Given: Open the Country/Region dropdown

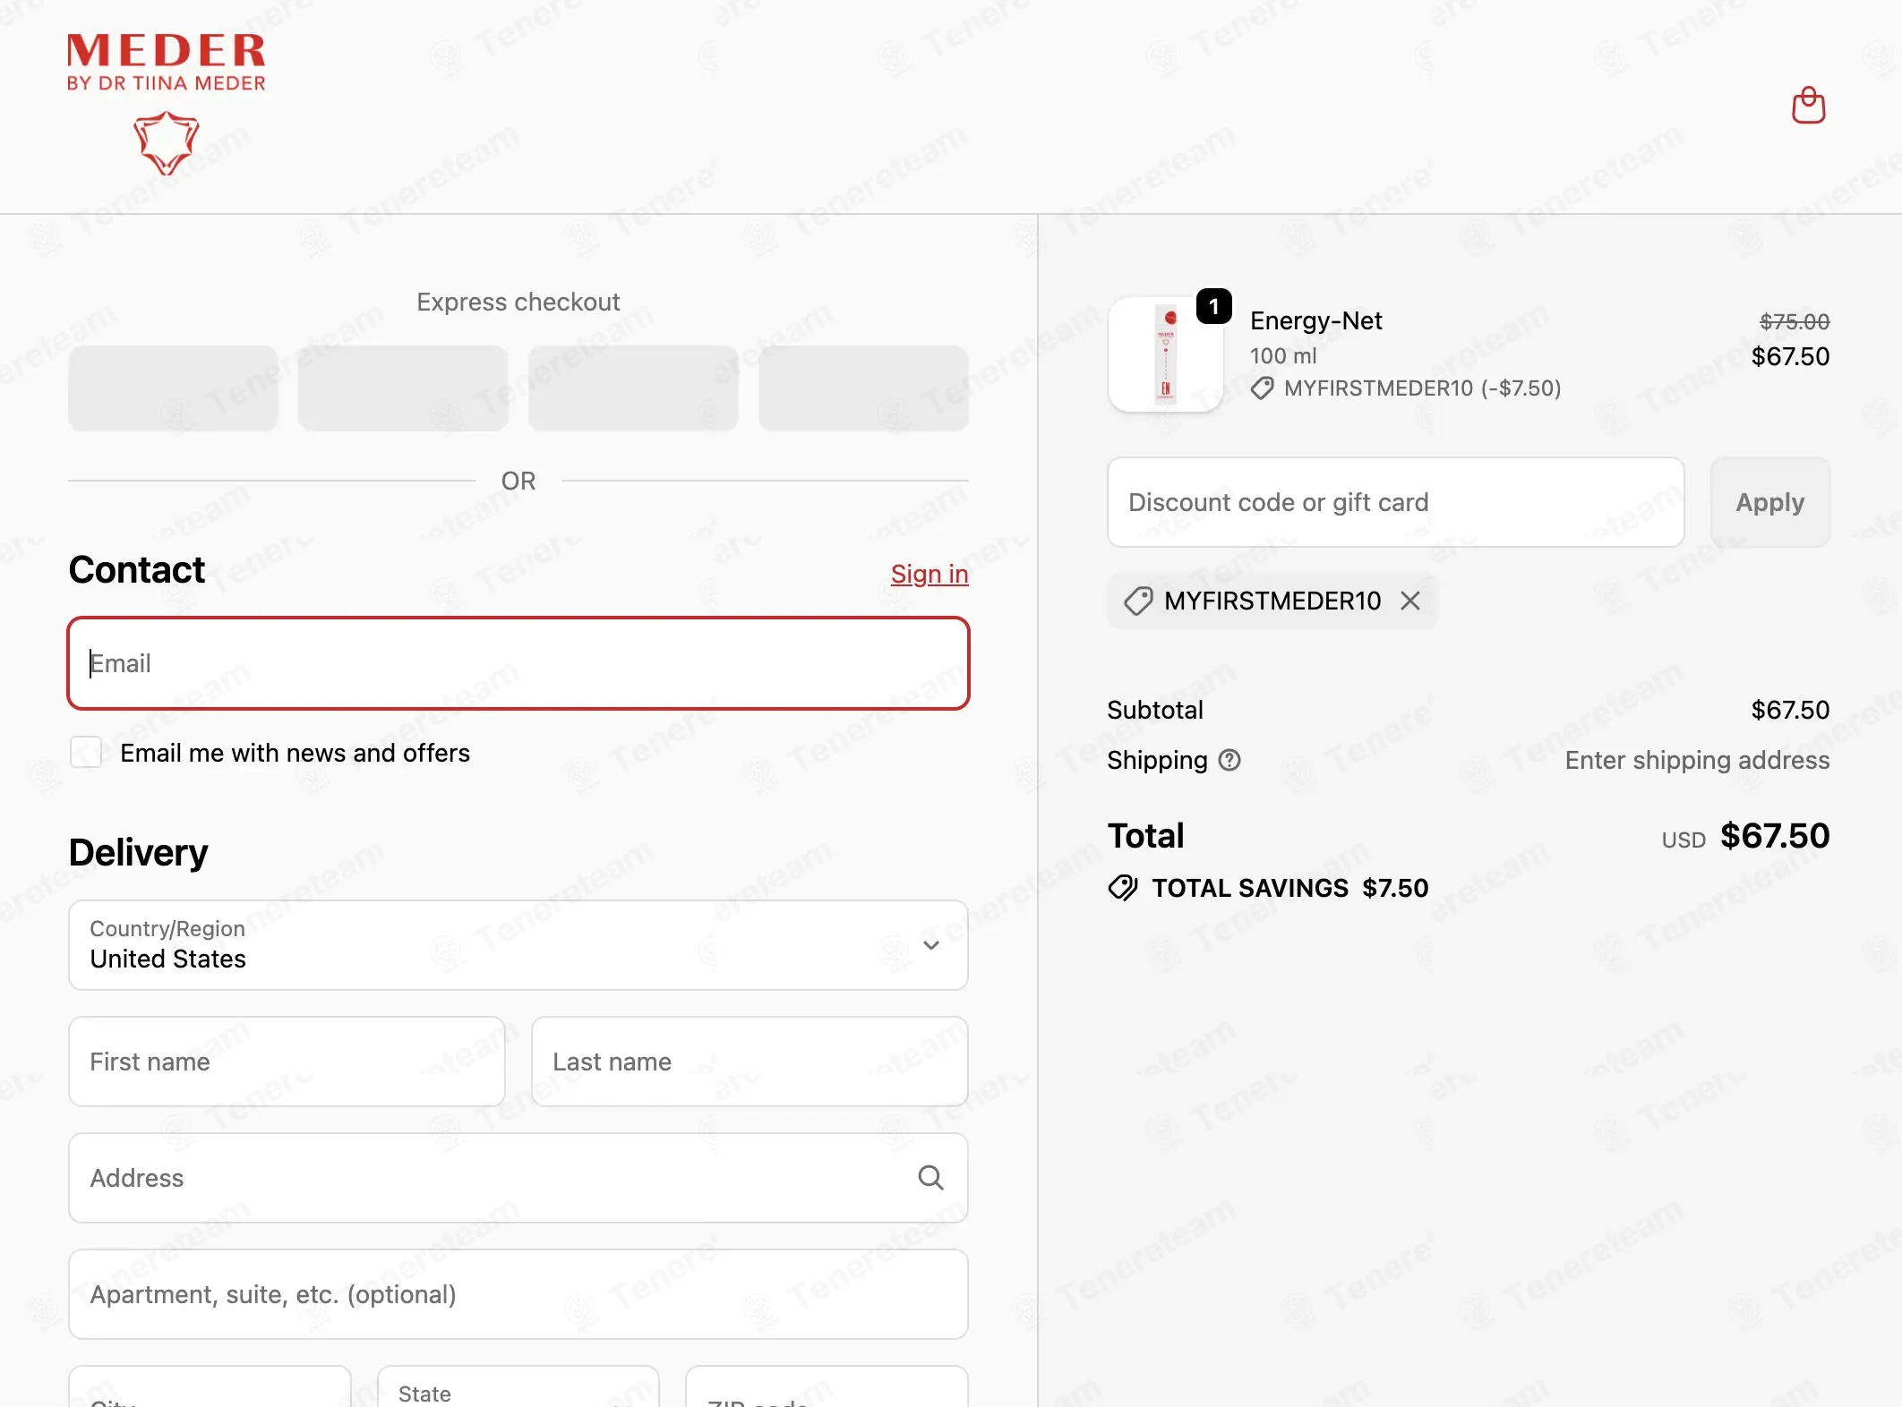Looking at the screenshot, I should click(x=518, y=945).
